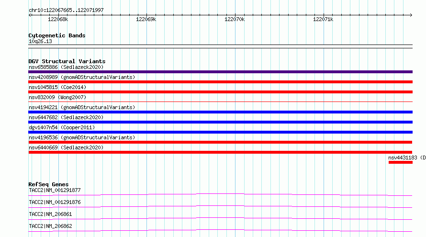Click the 122070k ruler tick label
Image resolution: width=426 pixels, height=237 pixels.
tap(235, 19)
